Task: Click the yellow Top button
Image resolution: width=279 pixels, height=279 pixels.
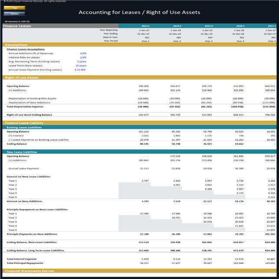Action: [14, 8]
